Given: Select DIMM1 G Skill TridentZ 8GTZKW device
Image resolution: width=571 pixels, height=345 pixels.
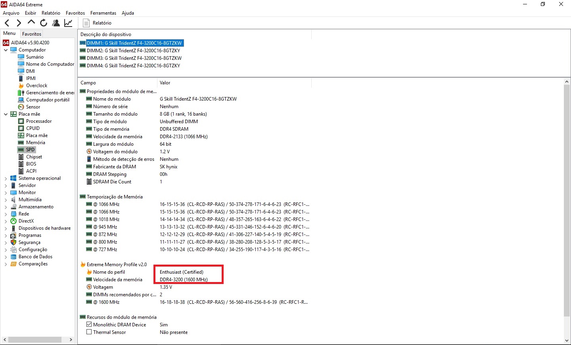Looking at the screenshot, I should click(x=134, y=43).
